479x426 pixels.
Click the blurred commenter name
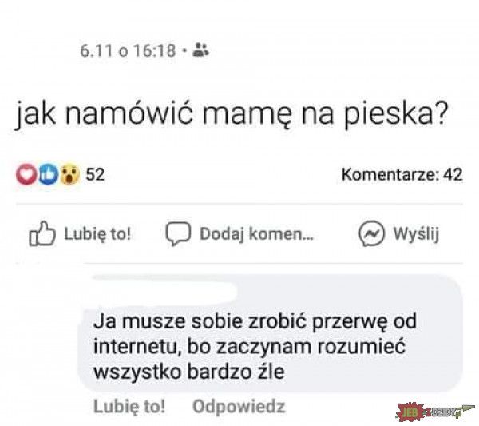(165, 289)
